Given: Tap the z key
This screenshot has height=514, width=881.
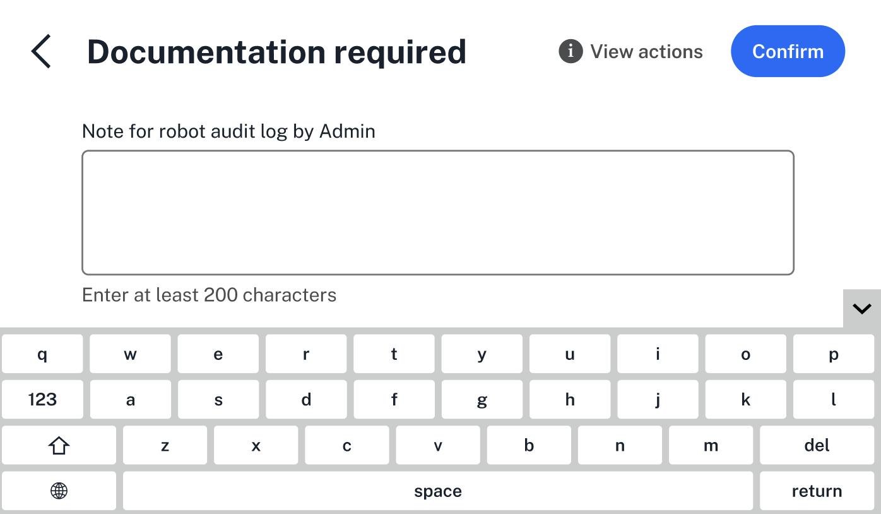Looking at the screenshot, I should point(165,445).
